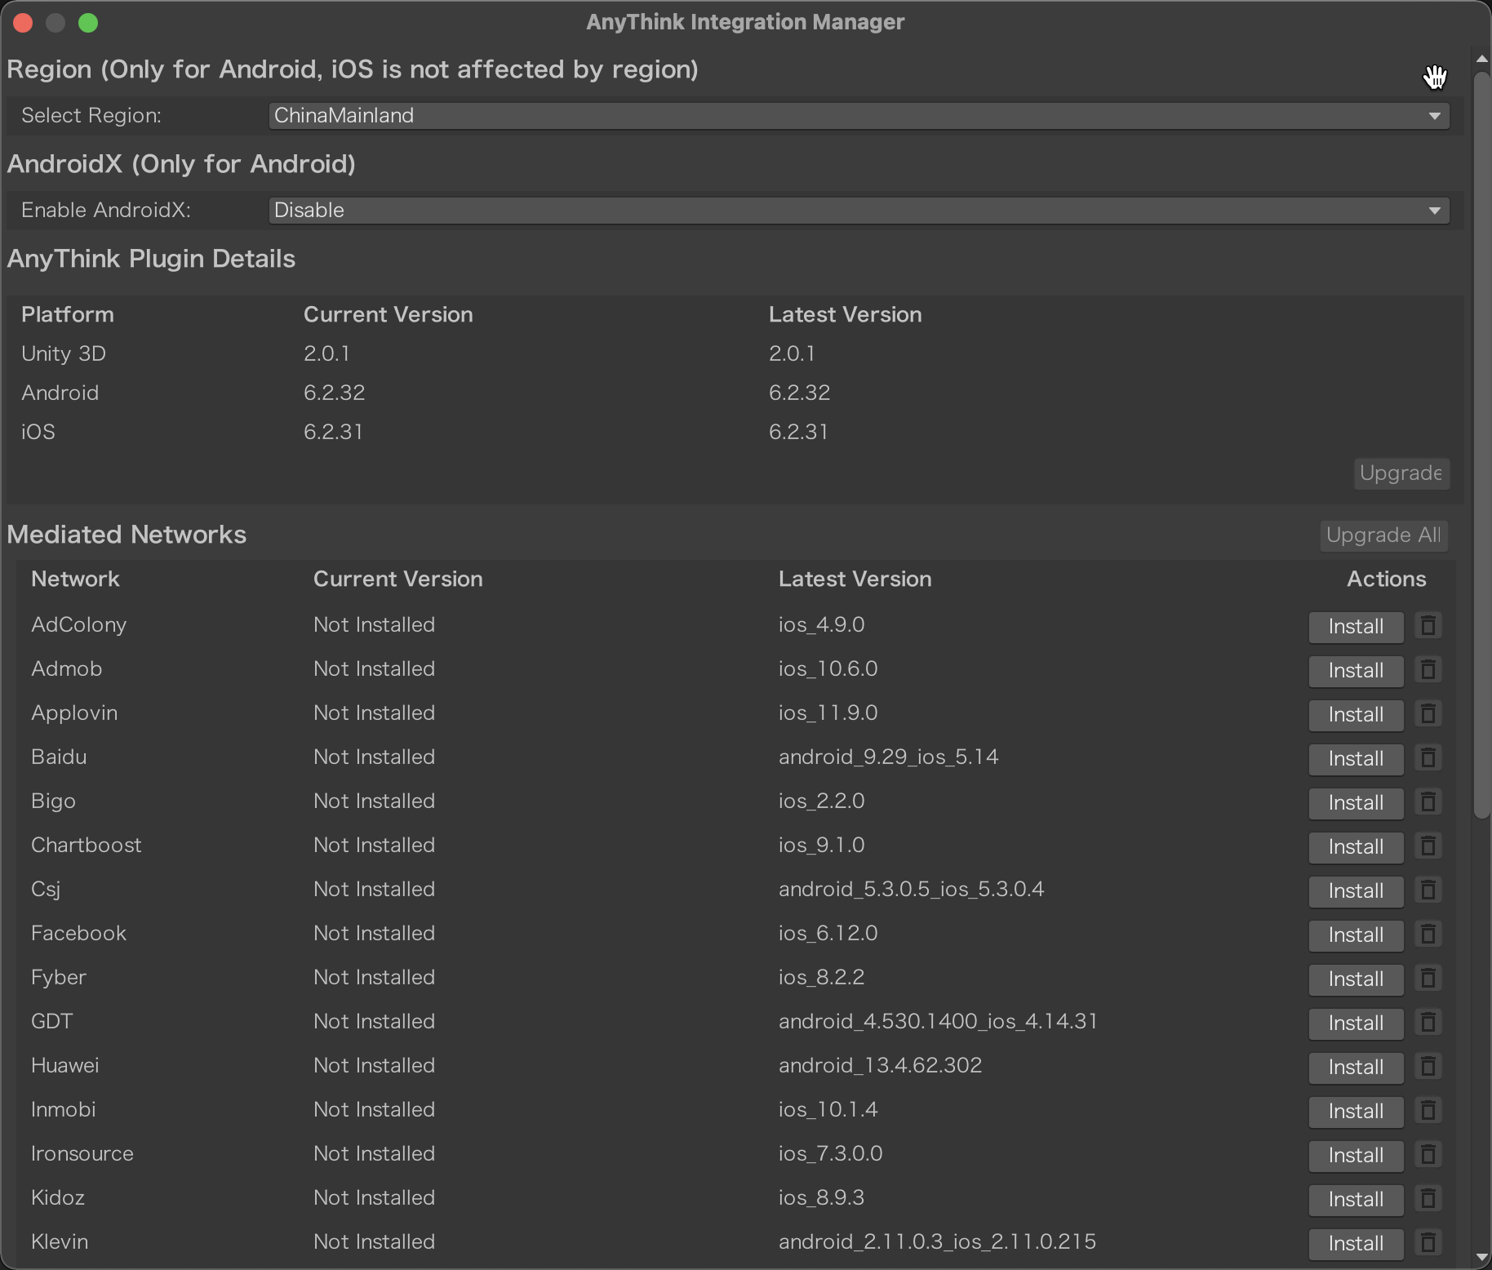This screenshot has width=1492, height=1270.
Task: Install the Admob network
Action: click(x=1355, y=671)
